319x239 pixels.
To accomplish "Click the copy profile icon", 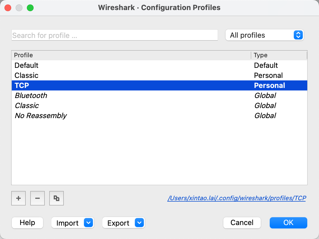I will click(57, 198).
